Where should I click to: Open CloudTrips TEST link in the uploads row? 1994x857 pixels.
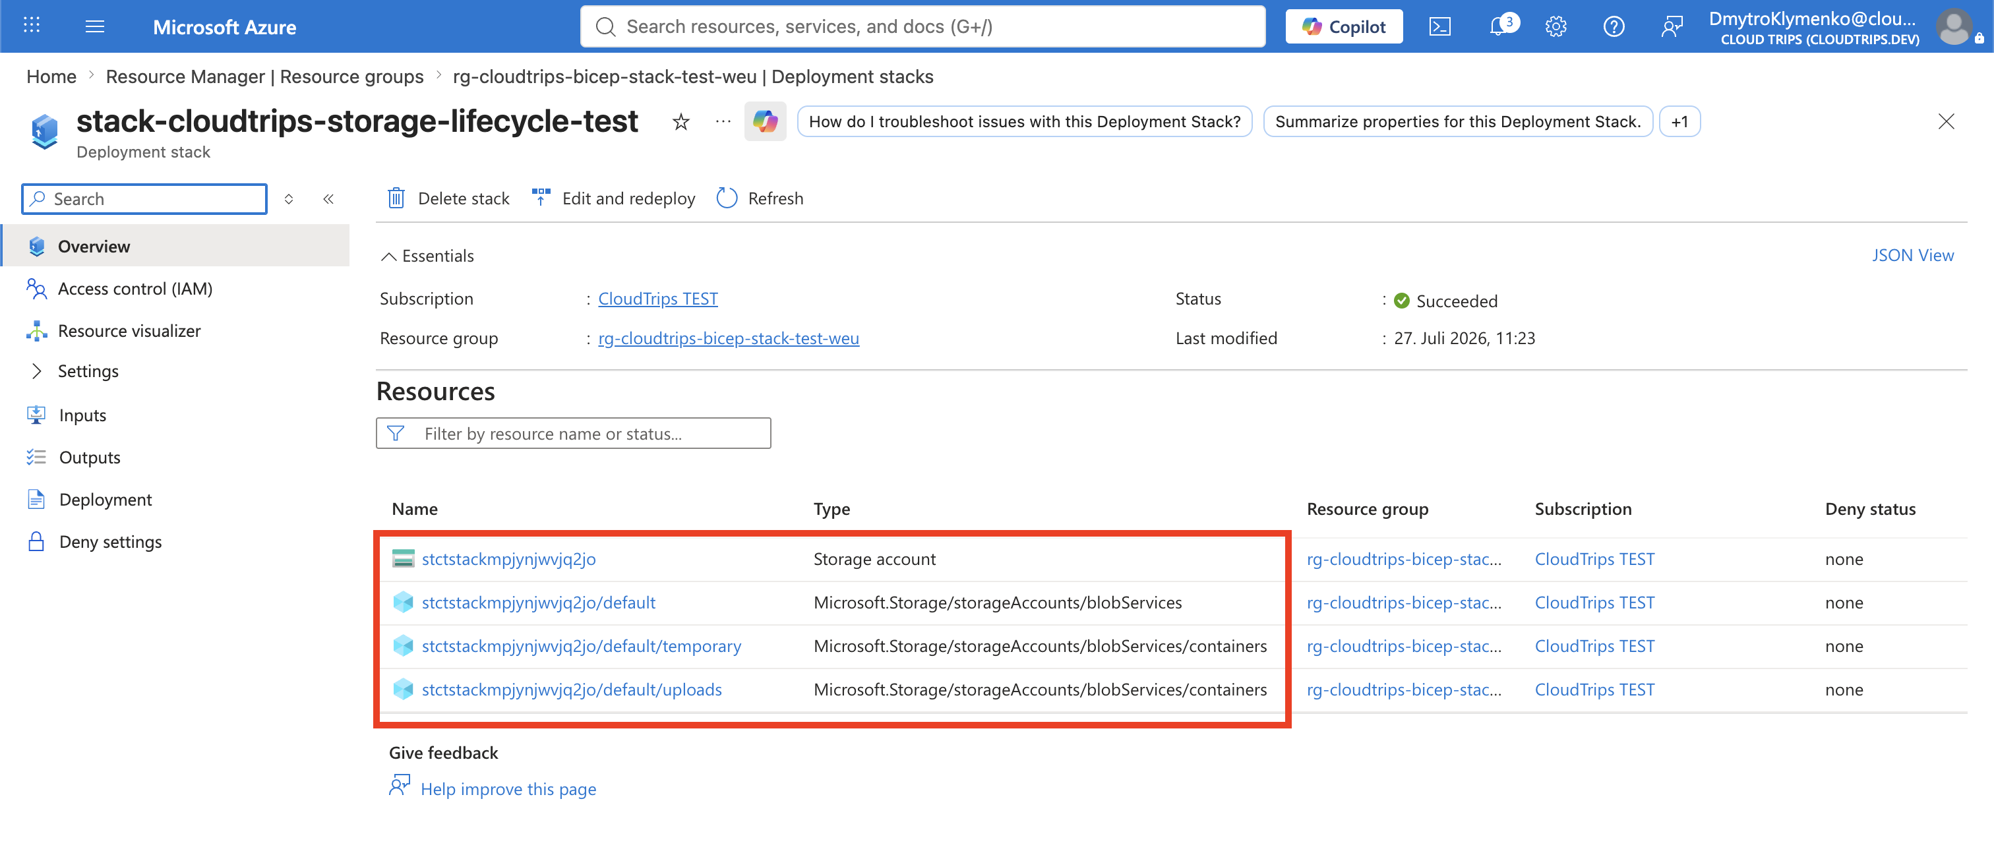tap(1594, 688)
